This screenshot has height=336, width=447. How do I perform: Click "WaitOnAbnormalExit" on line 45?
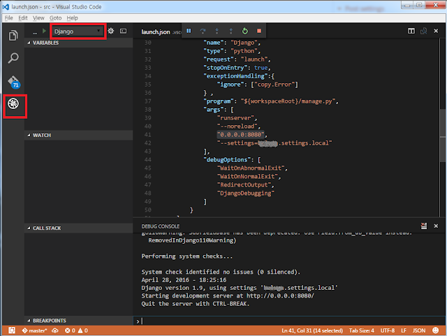(251, 168)
